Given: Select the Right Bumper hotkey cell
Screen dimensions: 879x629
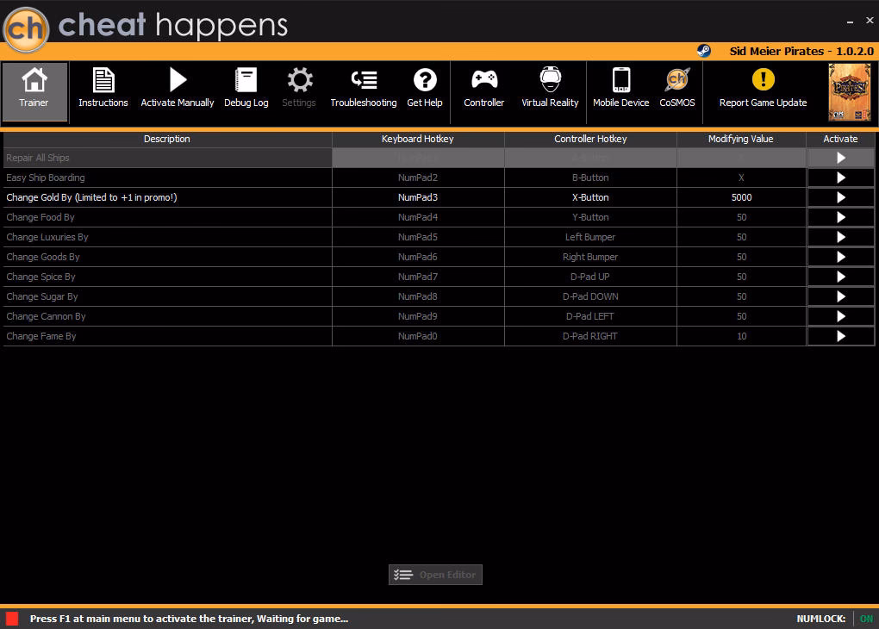Looking at the screenshot, I should 590,257.
